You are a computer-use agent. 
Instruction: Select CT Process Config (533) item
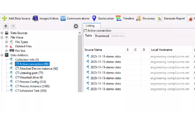[x=31, y=82]
